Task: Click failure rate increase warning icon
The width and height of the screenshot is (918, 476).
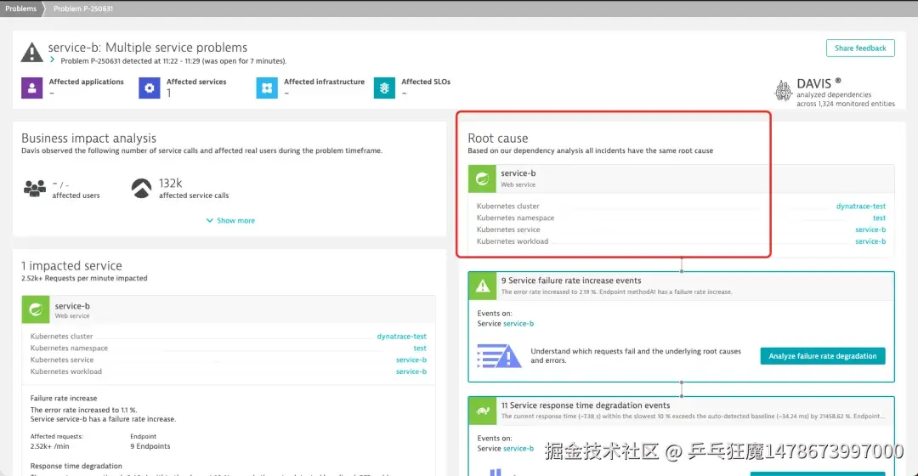Action: pos(483,286)
